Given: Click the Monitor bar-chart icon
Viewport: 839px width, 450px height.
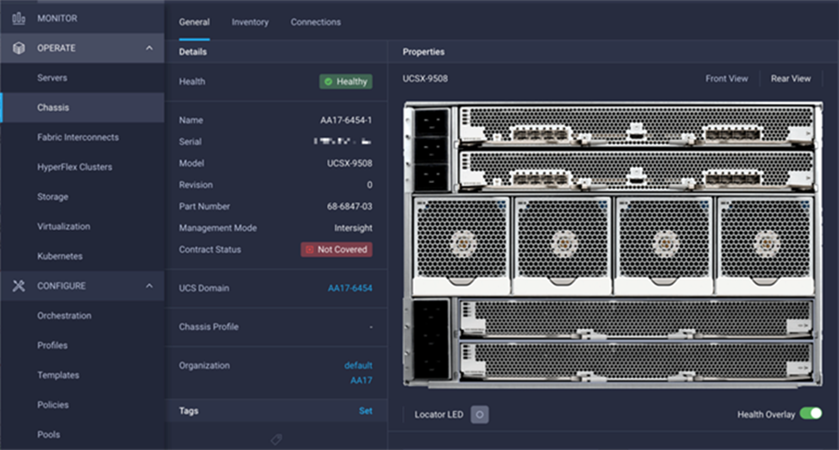Looking at the screenshot, I should (x=19, y=18).
